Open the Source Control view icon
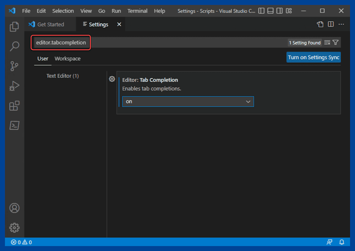This screenshot has width=355, height=251. click(x=14, y=66)
